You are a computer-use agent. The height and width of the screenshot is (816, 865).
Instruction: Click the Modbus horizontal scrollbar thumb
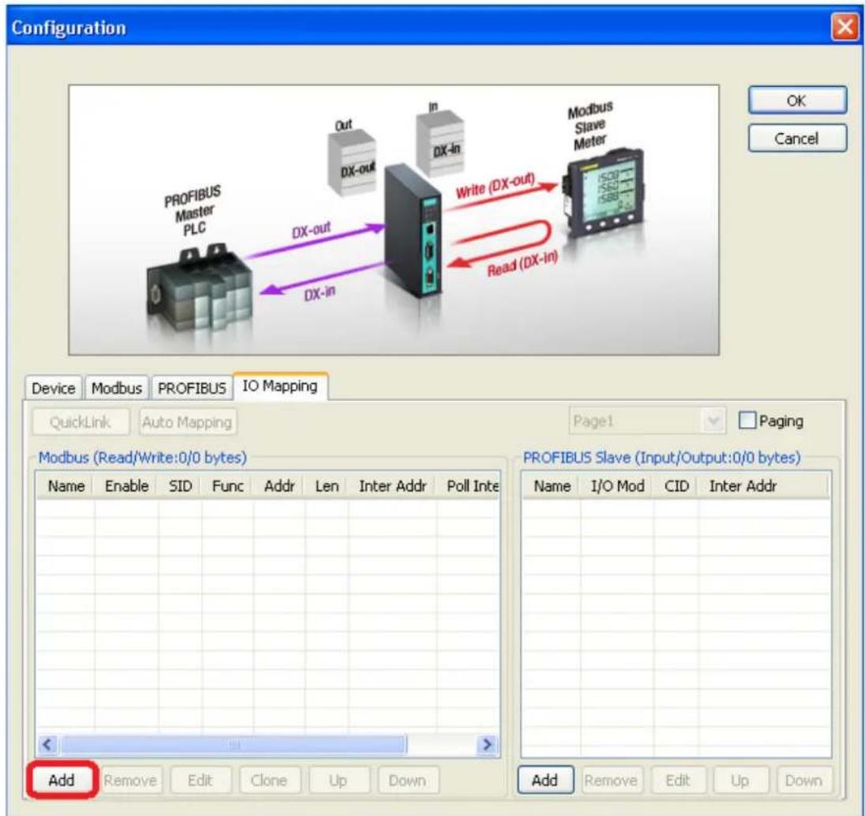[234, 744]
